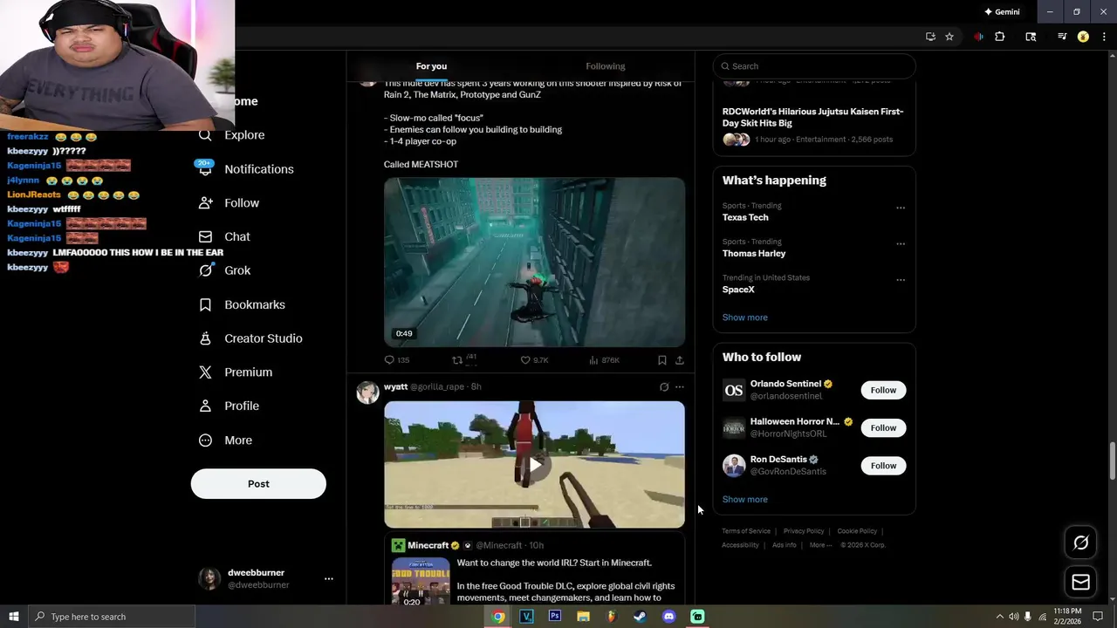Open the volume control in system tray
The width and height of the screenshot is (1117, 628).
tap(1014, 617)
